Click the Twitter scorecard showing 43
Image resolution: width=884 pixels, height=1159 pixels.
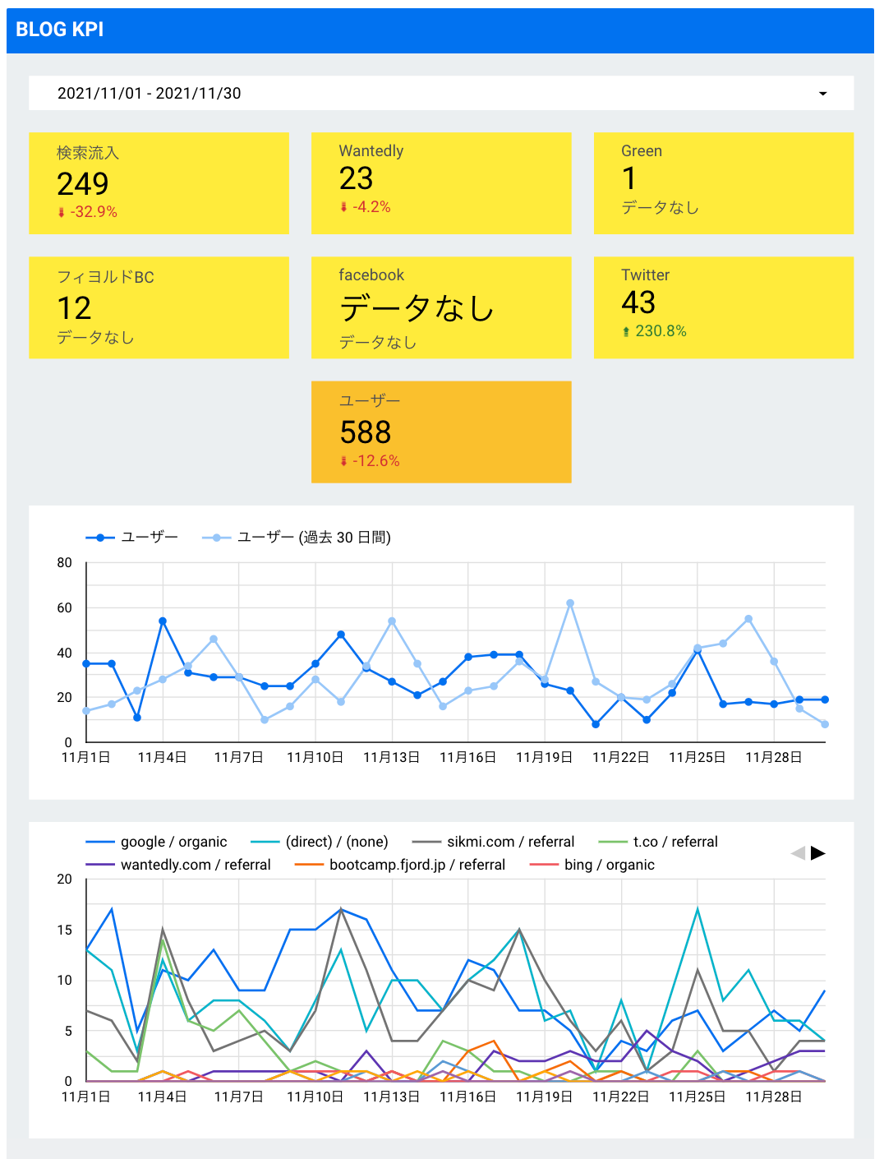(x=724, y=307)
